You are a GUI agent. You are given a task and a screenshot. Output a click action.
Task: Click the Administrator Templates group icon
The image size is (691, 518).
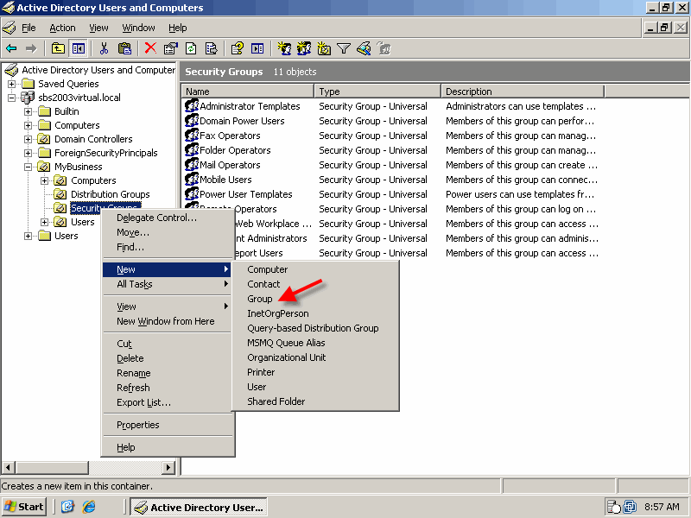tap(192, 105)
